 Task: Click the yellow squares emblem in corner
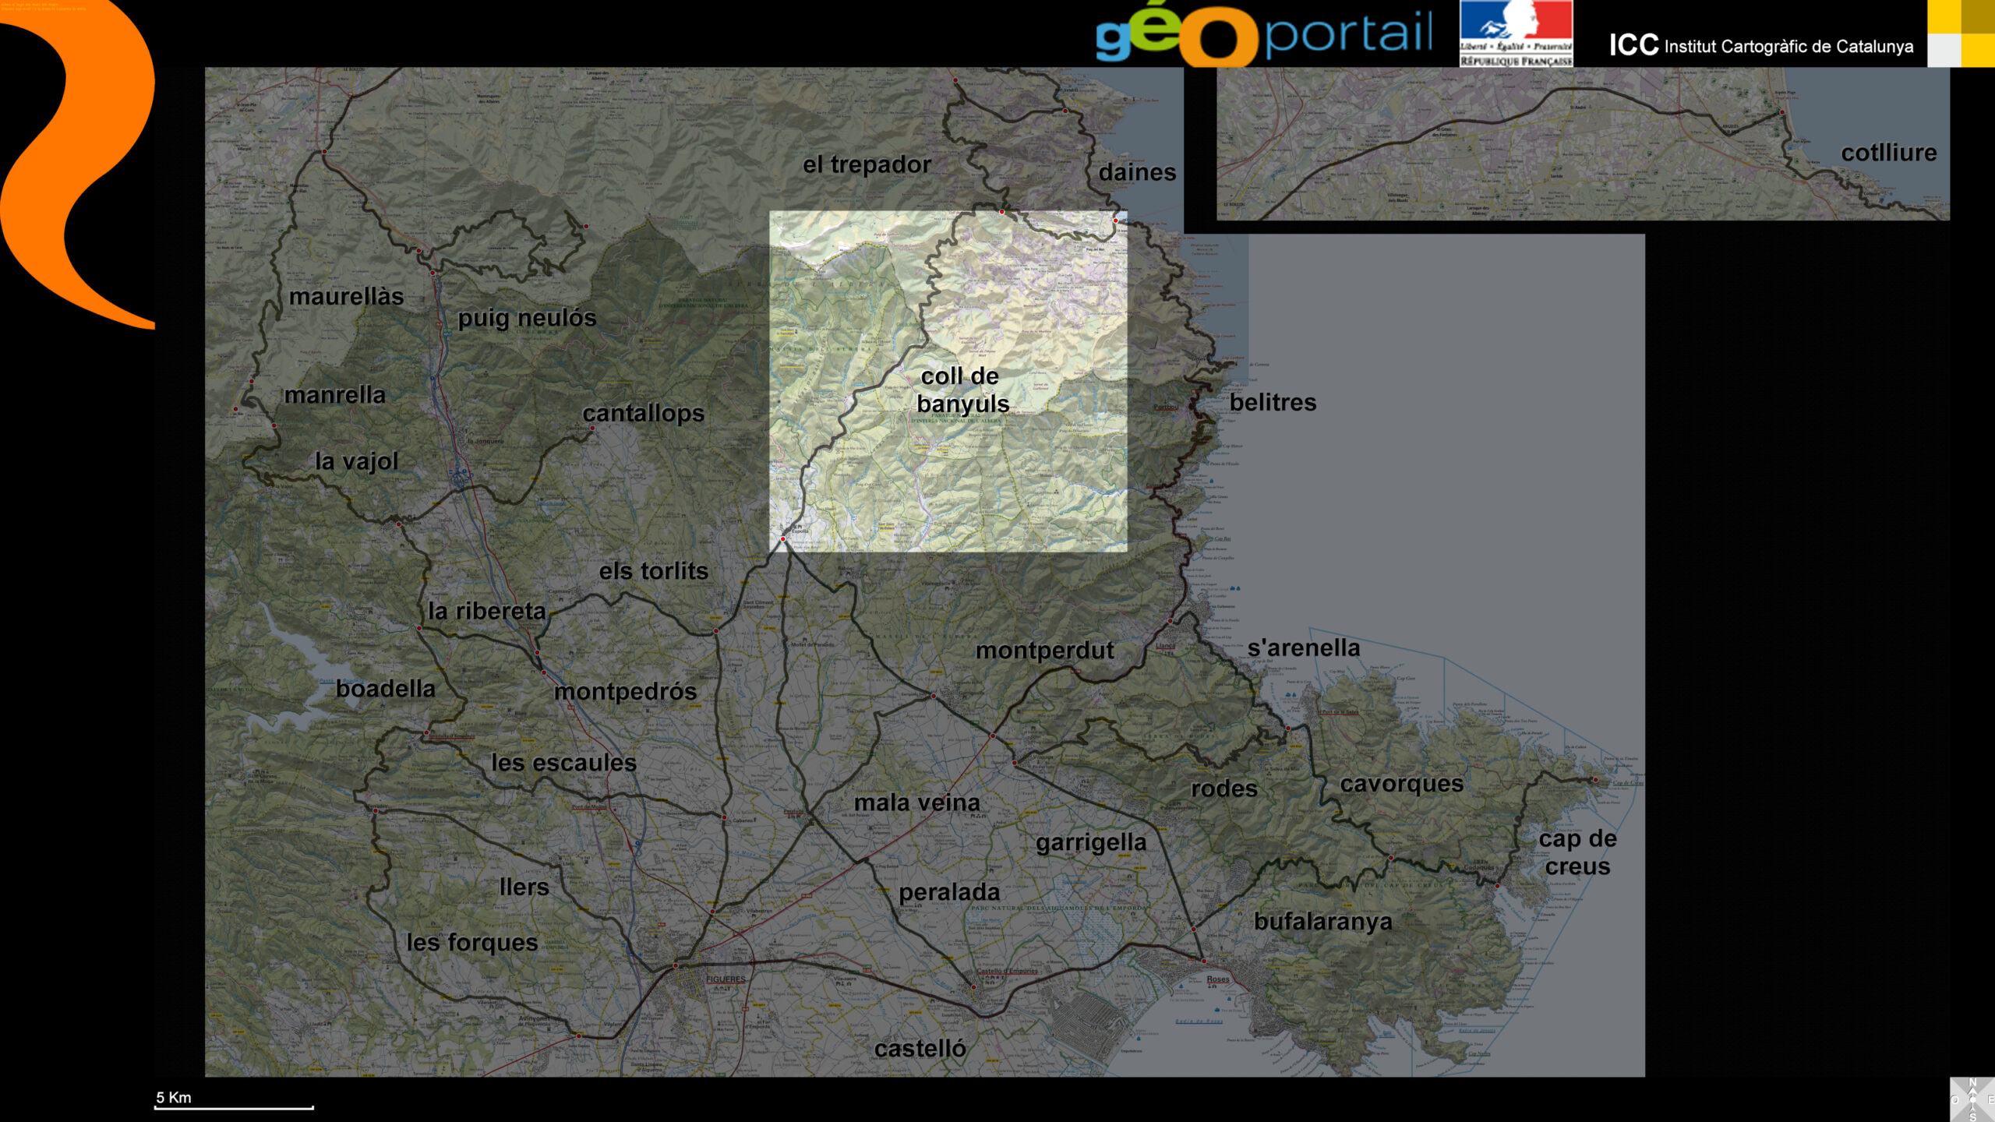pyautogui.click(x=1961, y=34)
